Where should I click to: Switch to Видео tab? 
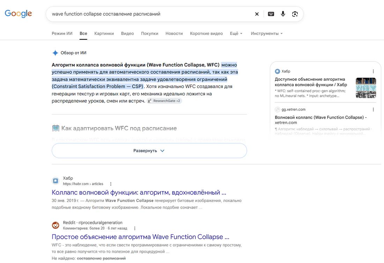(127, 34)
